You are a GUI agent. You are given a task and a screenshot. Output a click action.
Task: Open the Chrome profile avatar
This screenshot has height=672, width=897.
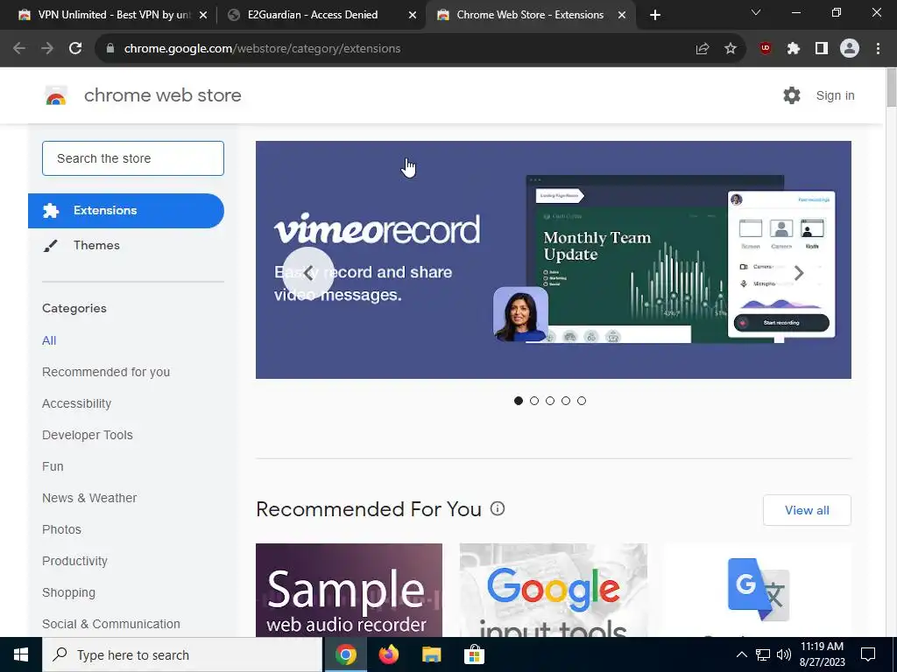[850, 49]
